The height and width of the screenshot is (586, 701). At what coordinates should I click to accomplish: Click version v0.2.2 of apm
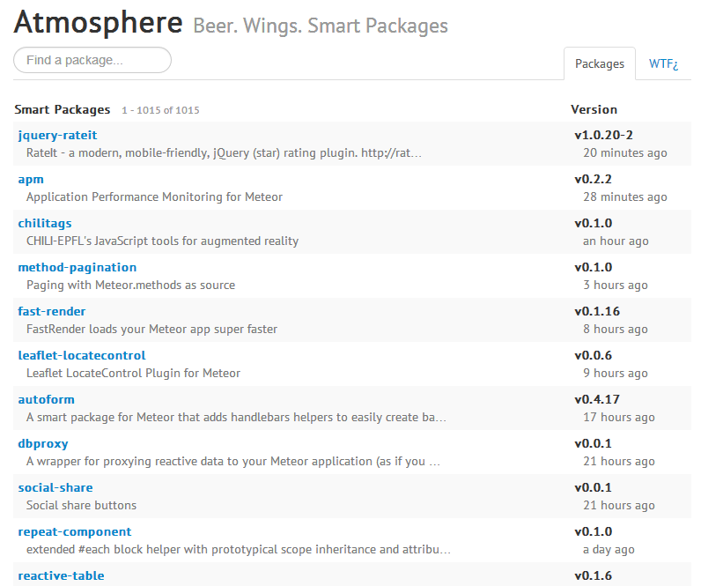pos(593,180)
